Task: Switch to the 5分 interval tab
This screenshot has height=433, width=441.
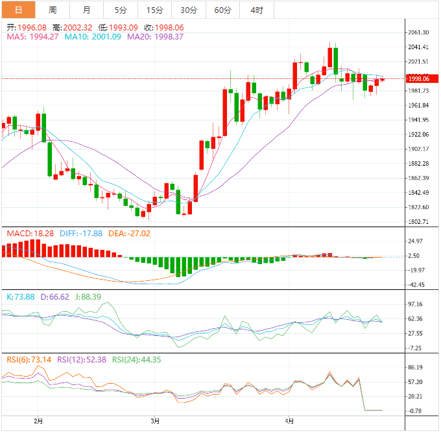Action: point(121,10)
